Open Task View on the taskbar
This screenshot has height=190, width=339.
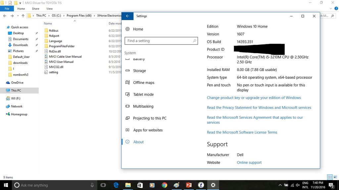point(103,185)
